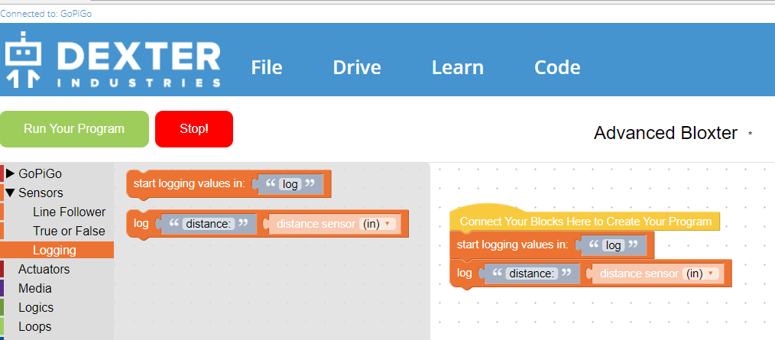Open the File menu
The height and width of the screenshot is (340, 775).
coord(267,67)
